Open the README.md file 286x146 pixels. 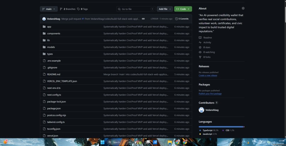(x=54, y=74)
